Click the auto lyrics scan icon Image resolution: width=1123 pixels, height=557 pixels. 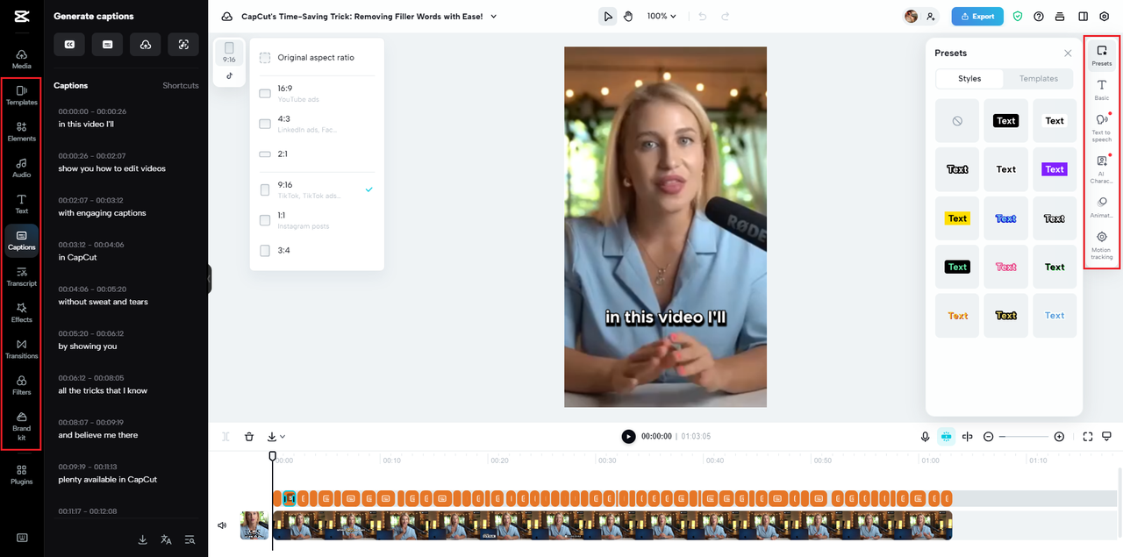point(183,45)
